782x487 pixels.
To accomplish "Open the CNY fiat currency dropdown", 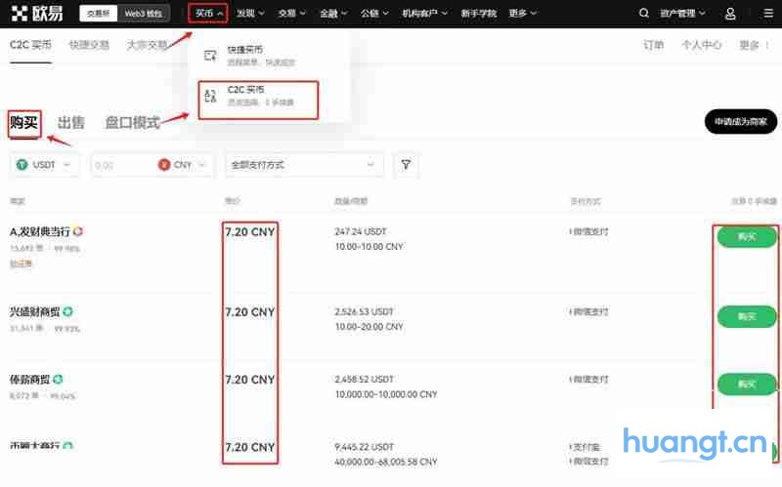I will 186,165.
